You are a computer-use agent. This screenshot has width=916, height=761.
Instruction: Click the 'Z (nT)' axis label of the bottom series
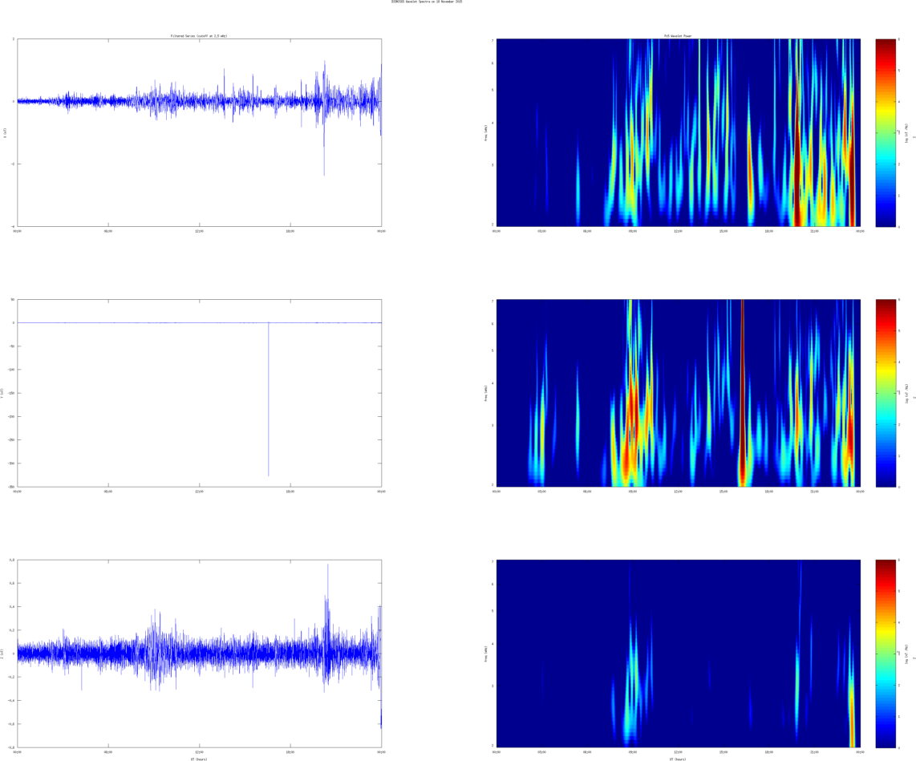[2, 654]
